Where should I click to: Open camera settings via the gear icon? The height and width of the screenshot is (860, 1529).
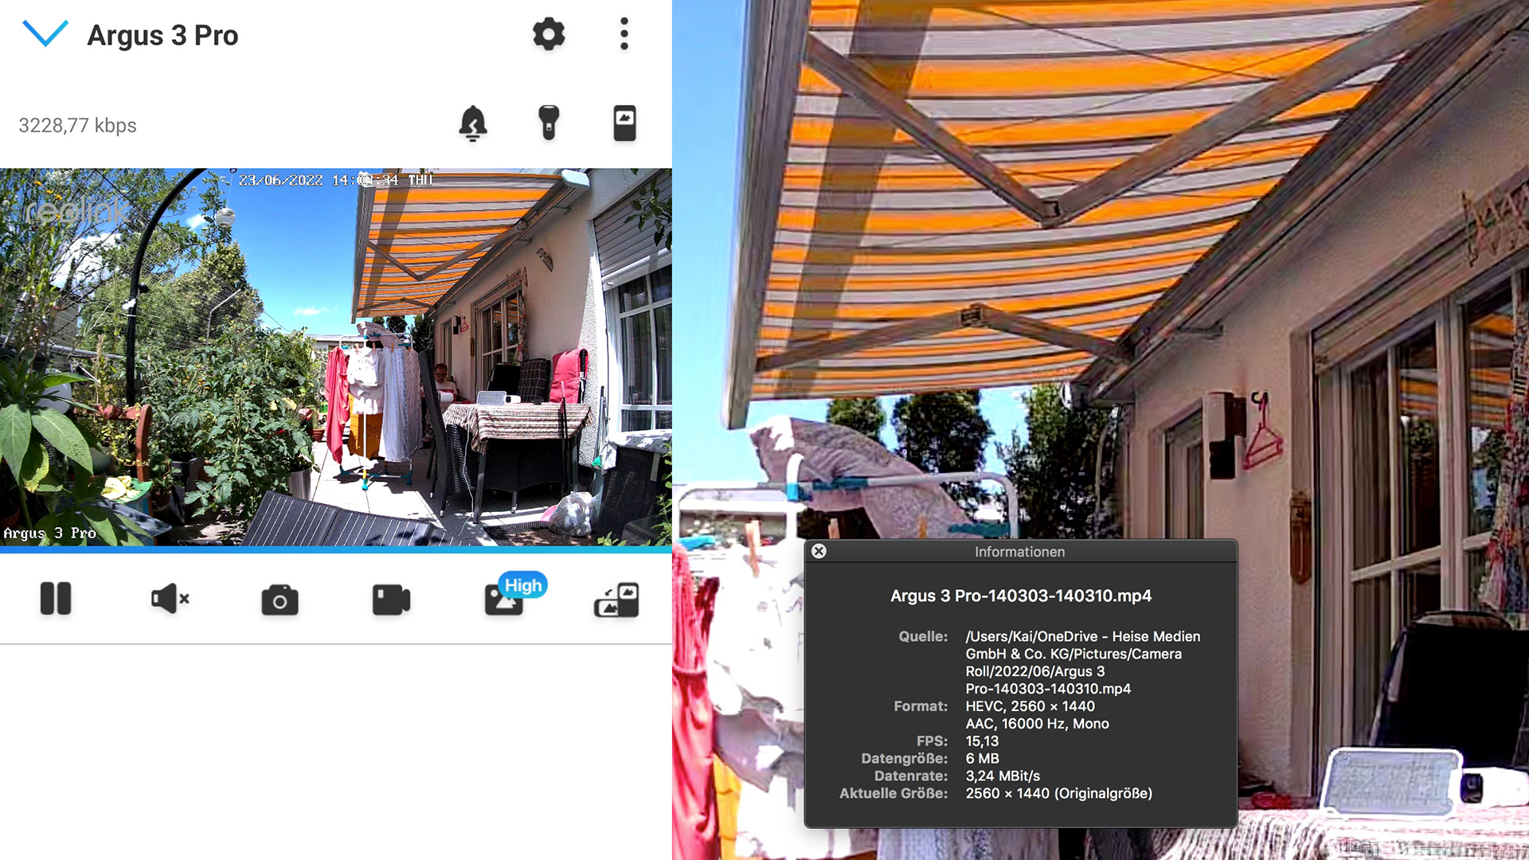pyautogui.click(x=549, y=34)
